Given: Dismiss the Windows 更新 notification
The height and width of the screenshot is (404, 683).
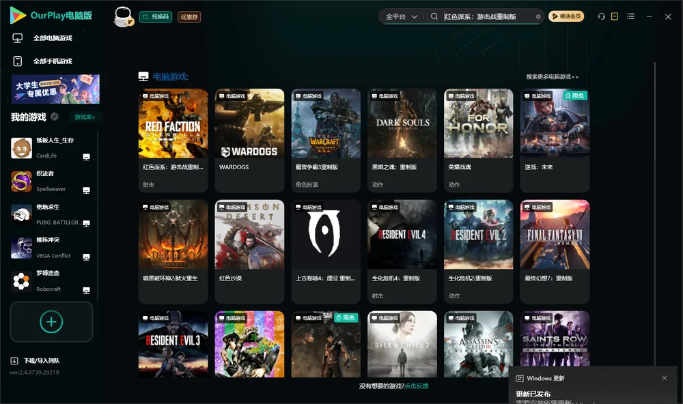Looking at the screenshot, I should point(665,378).
